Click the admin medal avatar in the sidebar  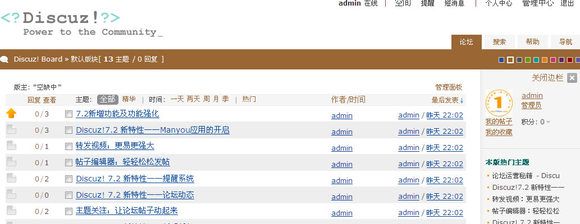[499, 103]
